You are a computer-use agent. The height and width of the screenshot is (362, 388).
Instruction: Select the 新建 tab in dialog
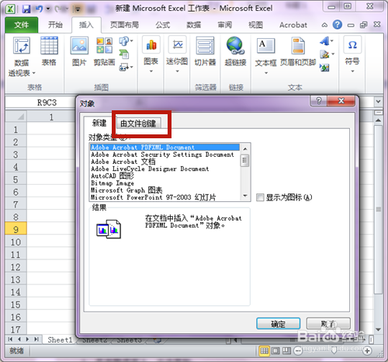point(99,123)
